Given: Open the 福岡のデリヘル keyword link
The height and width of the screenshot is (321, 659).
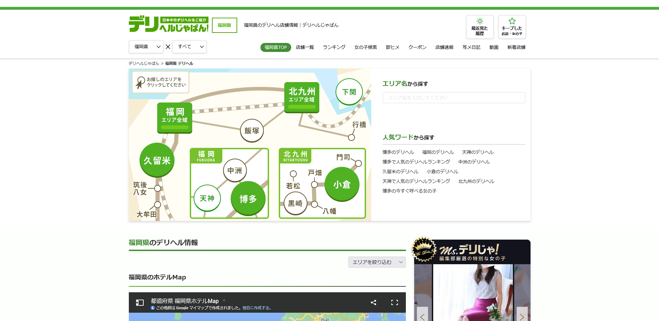Looking at the screenshot, I should coord(438,152).
